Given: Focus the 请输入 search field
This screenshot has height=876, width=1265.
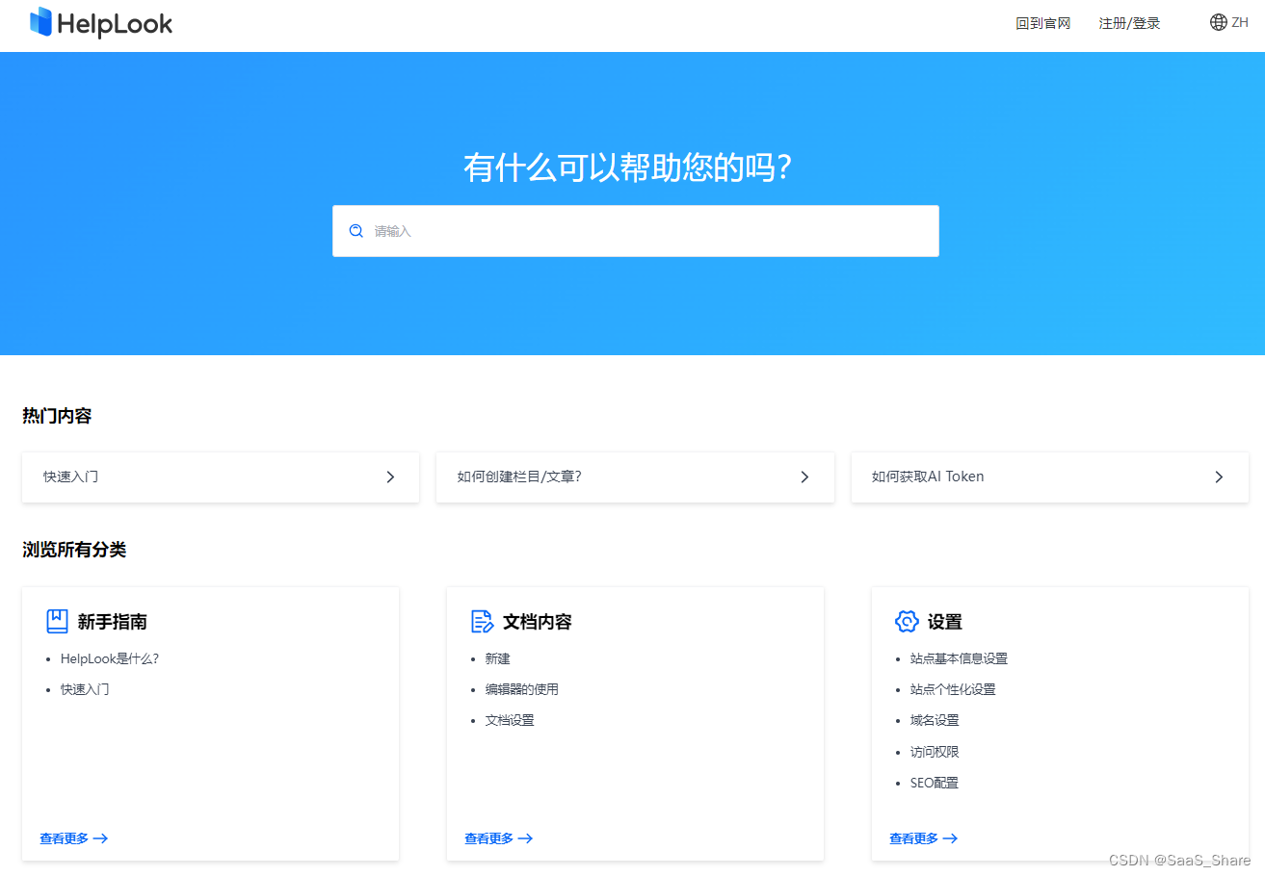Looking at the screenshot, I should [x=636, y=231].
